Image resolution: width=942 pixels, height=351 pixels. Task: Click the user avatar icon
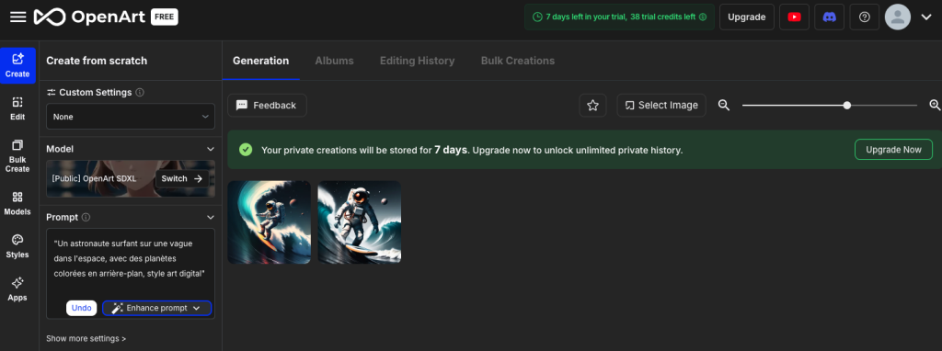coord(898,17)
